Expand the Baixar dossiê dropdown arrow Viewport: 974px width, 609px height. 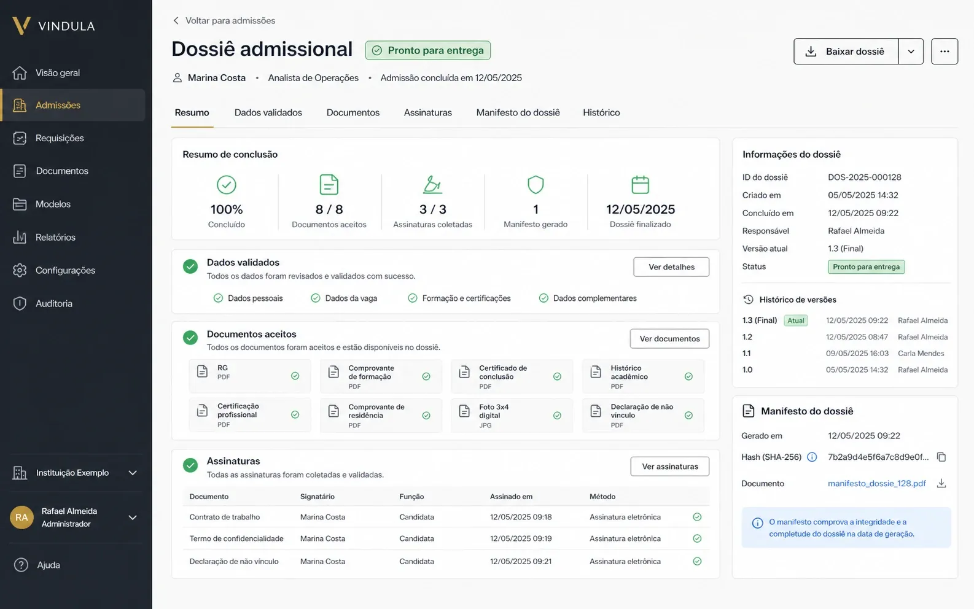point(911,52)
